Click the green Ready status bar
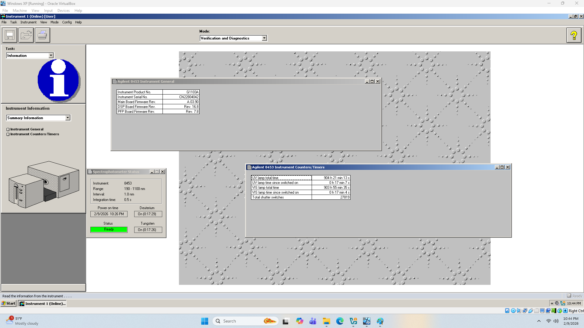The height and width of the screenshot is (328, 584). (109, 230)
